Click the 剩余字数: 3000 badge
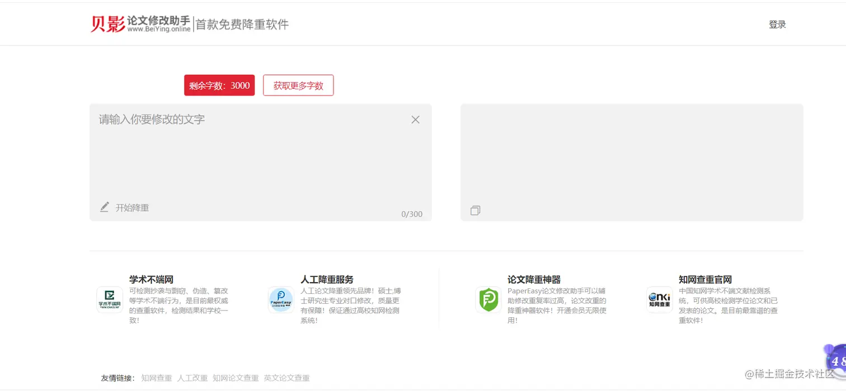Viewport: 846px width, 391px height. click(x=219, y=85)
